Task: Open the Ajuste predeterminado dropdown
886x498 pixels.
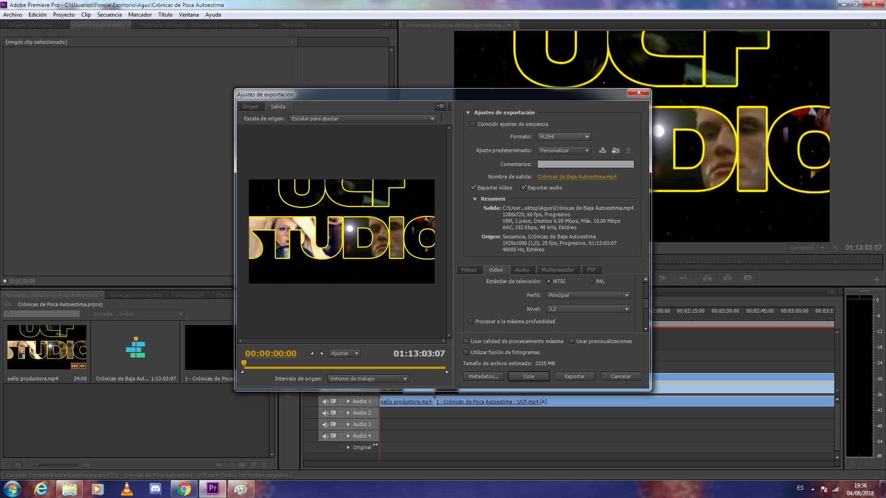Action: pos(564,150)
